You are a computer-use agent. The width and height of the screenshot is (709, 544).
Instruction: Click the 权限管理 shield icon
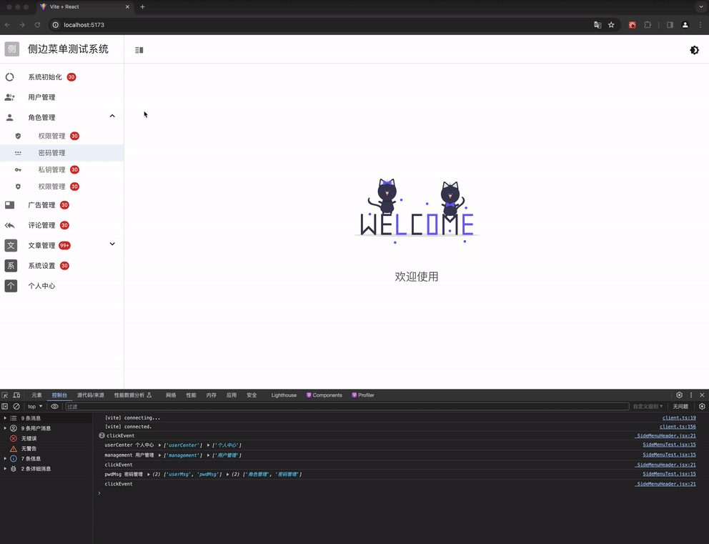pos(18,136)
